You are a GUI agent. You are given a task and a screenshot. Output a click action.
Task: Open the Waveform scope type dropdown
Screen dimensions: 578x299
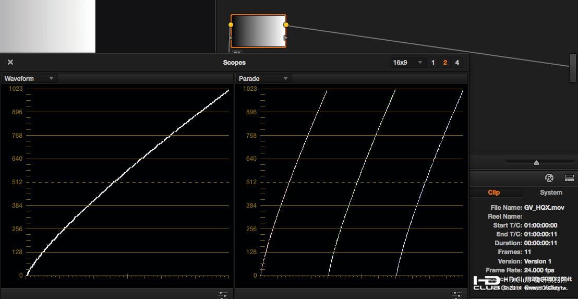(x=30, y=79)
